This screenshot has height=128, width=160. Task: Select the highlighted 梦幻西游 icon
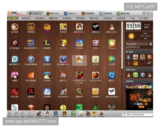[79, 59]
